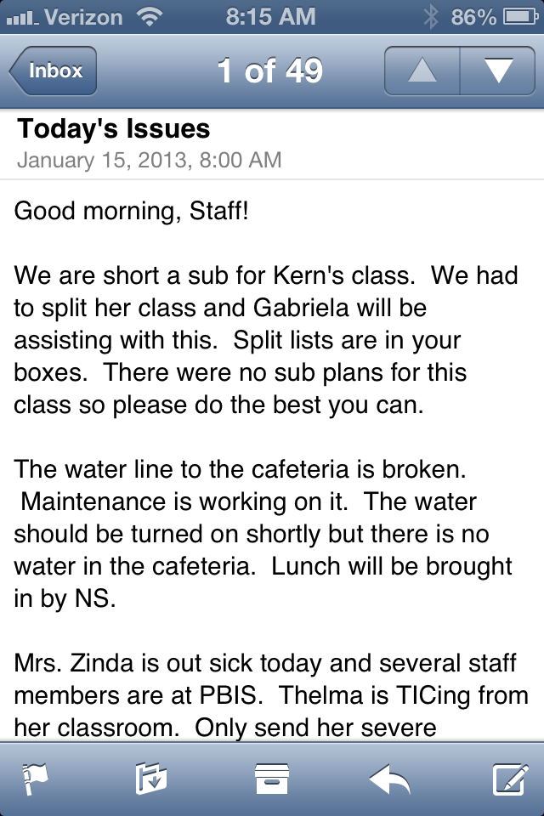Tap the Inbox back button

pos(53,71)
